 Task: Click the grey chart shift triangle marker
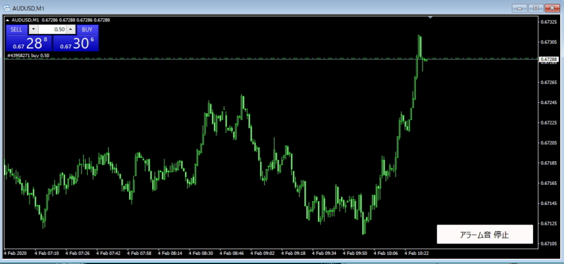(430, 17)
